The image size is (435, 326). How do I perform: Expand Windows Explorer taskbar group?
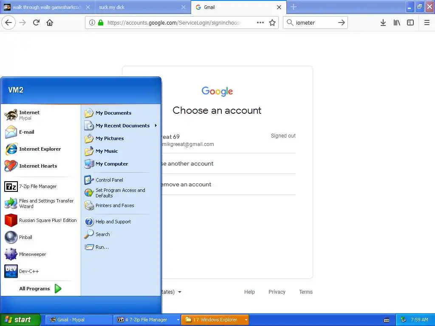pyautogui.click(x=246, y=320)
